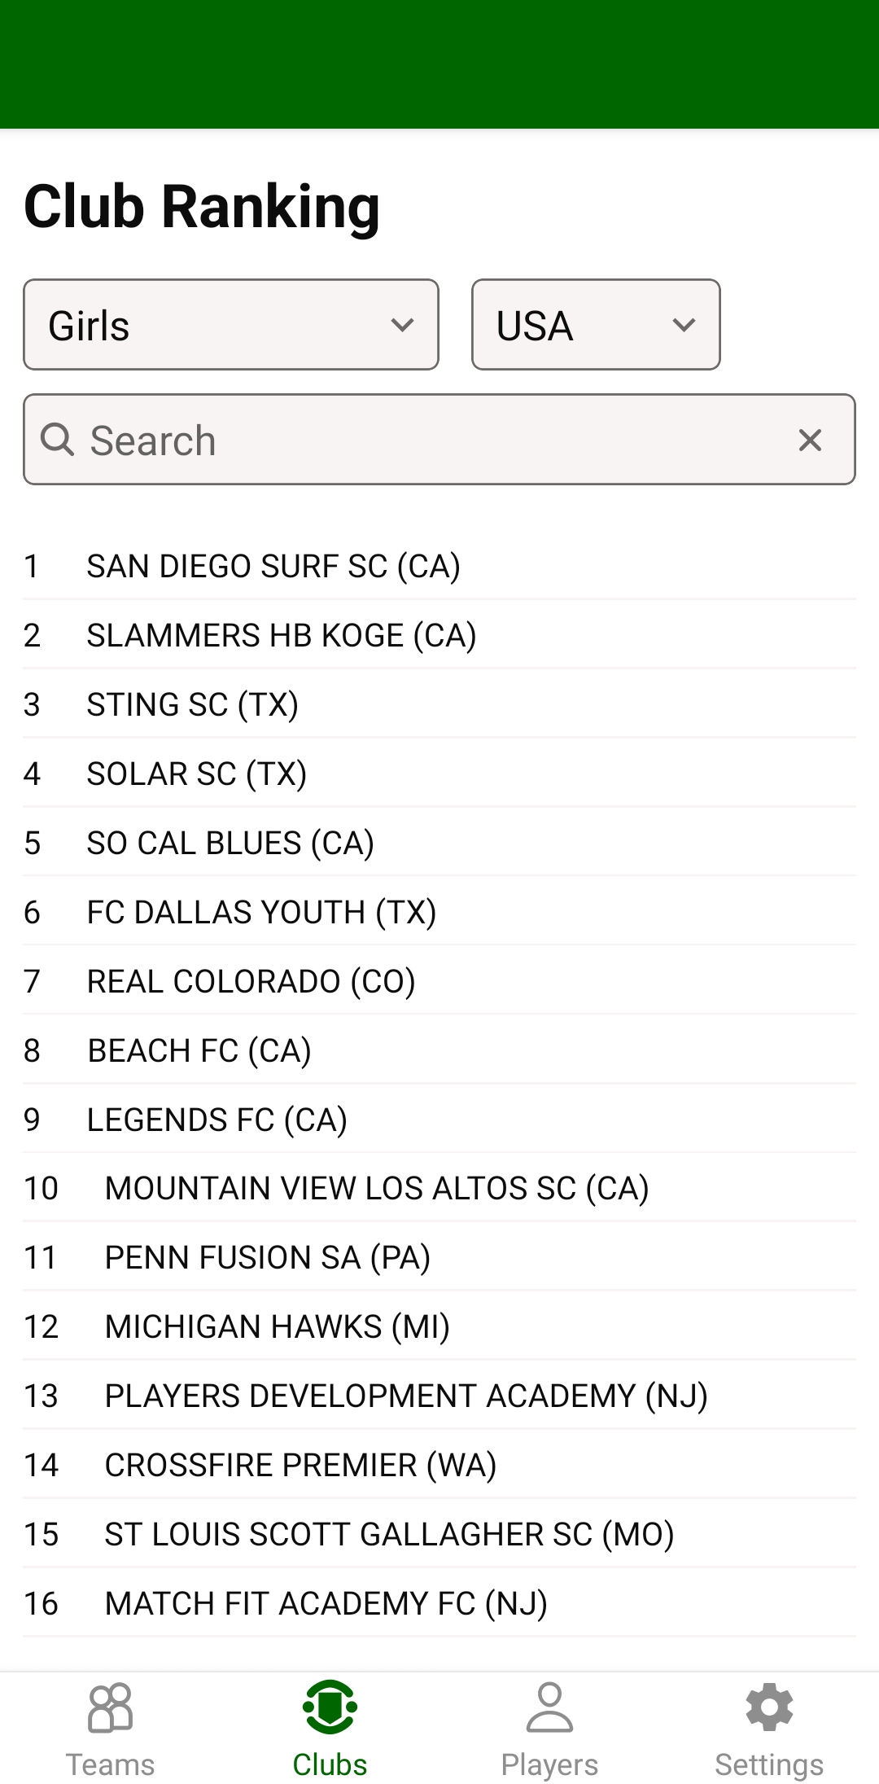
Task: Open the Settings gear icon
Action: click(x=769, y=1707)
